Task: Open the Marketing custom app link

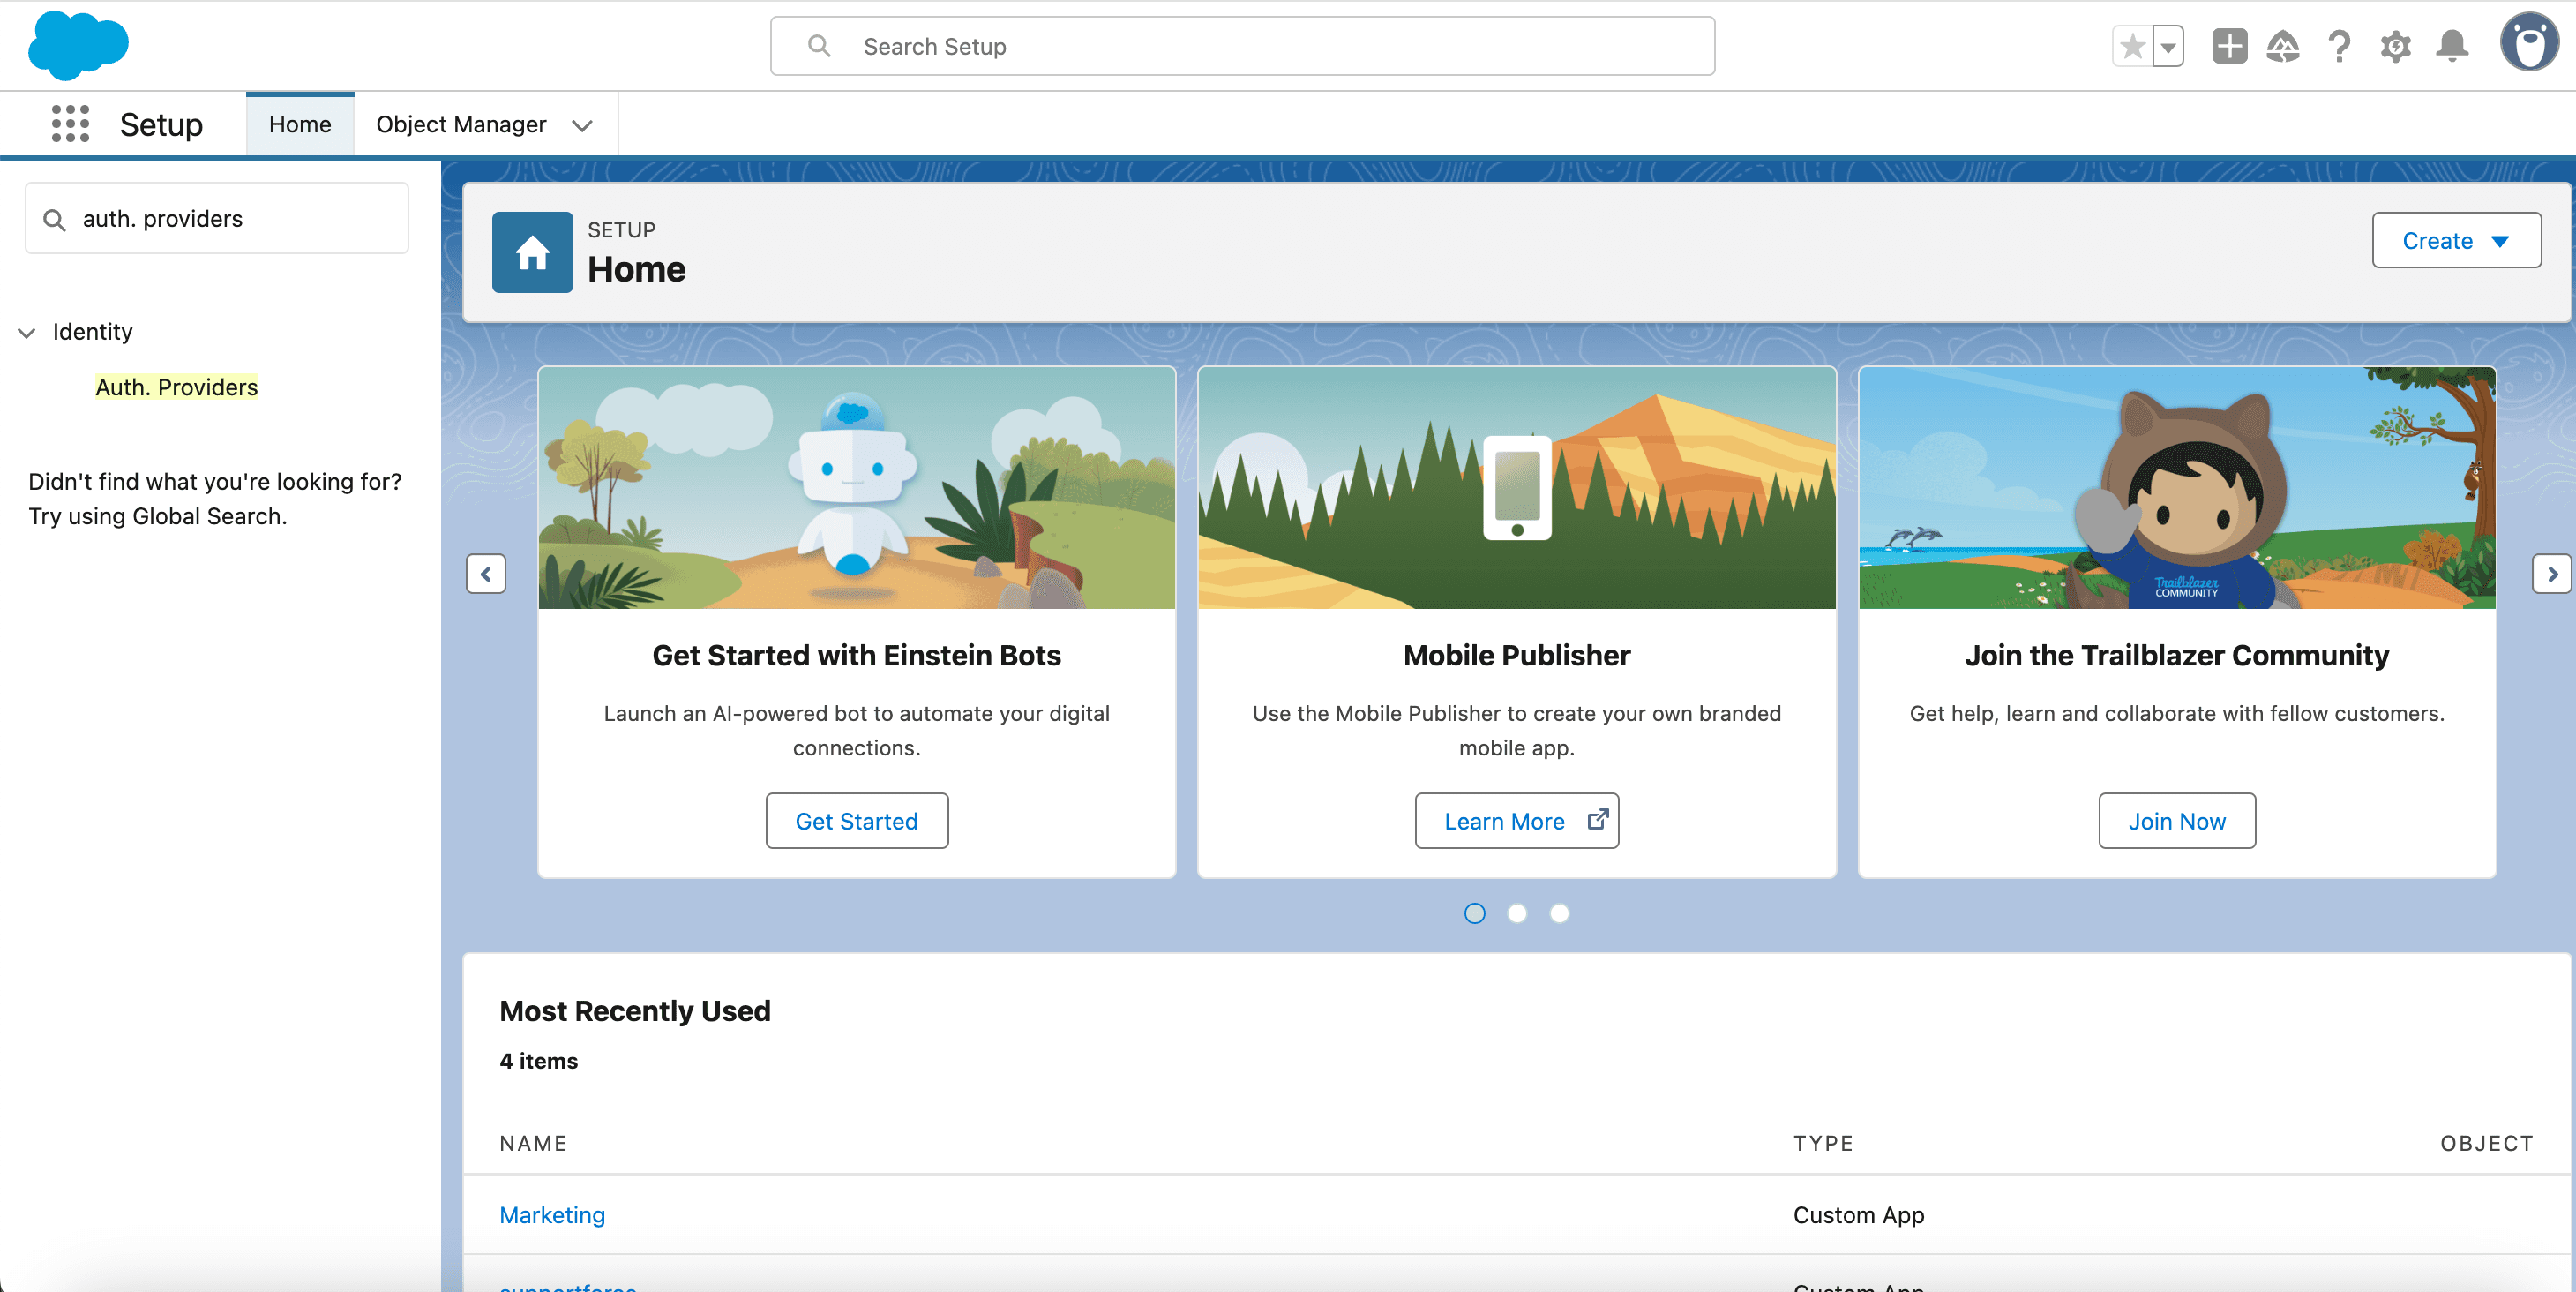Action: (x=551, y=1214)
